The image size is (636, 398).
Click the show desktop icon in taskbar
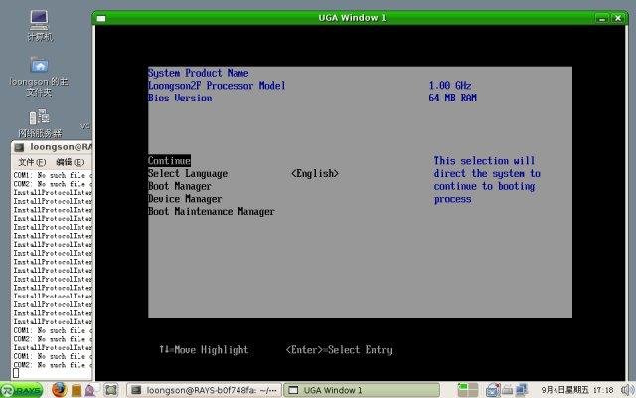click(110, 390)
